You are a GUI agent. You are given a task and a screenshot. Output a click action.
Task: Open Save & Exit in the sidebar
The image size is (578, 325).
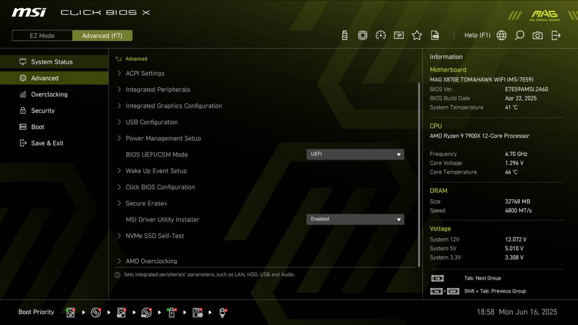tap(54, 143)
